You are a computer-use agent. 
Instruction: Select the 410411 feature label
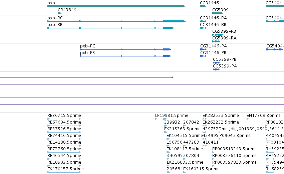click(x=211, y=142)
